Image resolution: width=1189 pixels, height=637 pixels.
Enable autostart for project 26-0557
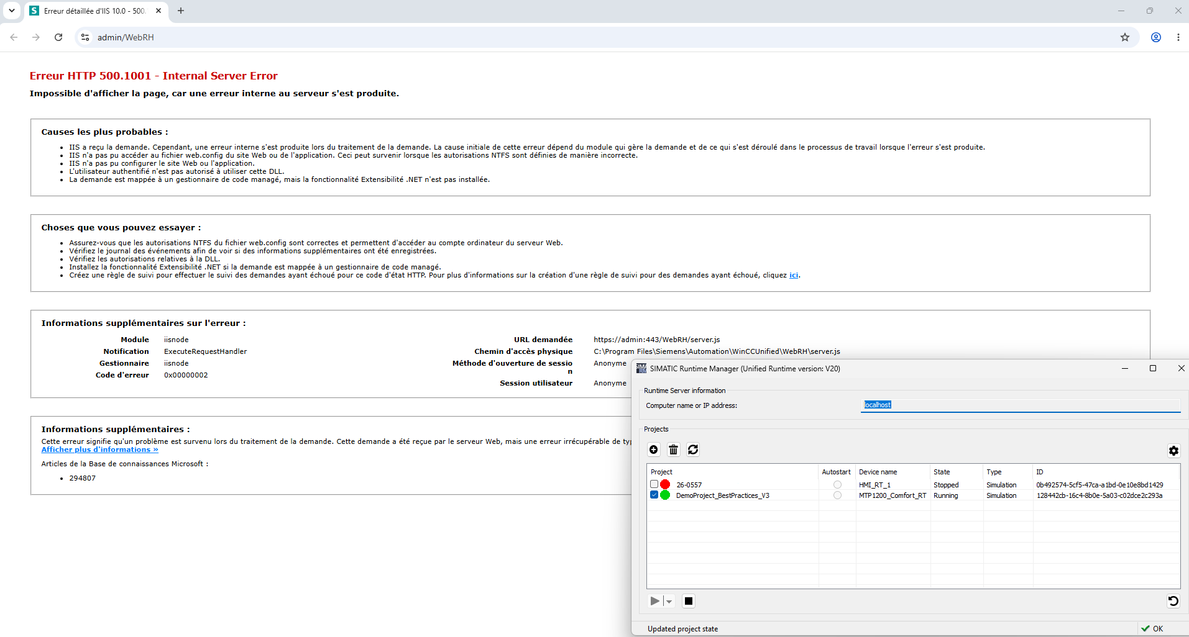(x=837, y=485)
